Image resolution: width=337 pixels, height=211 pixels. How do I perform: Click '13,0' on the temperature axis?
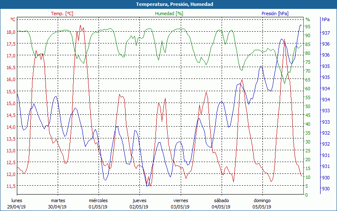pos(11,151)
